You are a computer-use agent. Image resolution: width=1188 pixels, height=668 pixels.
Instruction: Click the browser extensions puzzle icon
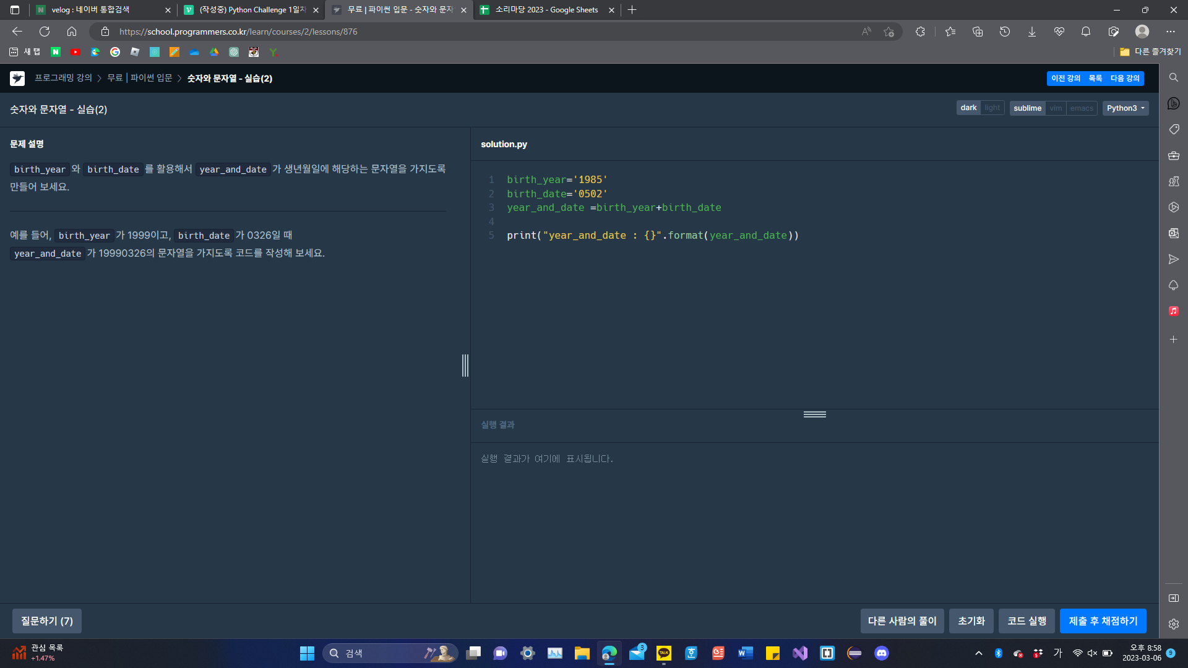[x=920, y=32]
